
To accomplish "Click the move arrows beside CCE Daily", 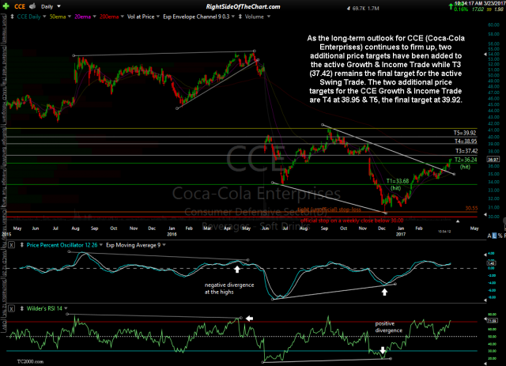I will click(13, 17).
